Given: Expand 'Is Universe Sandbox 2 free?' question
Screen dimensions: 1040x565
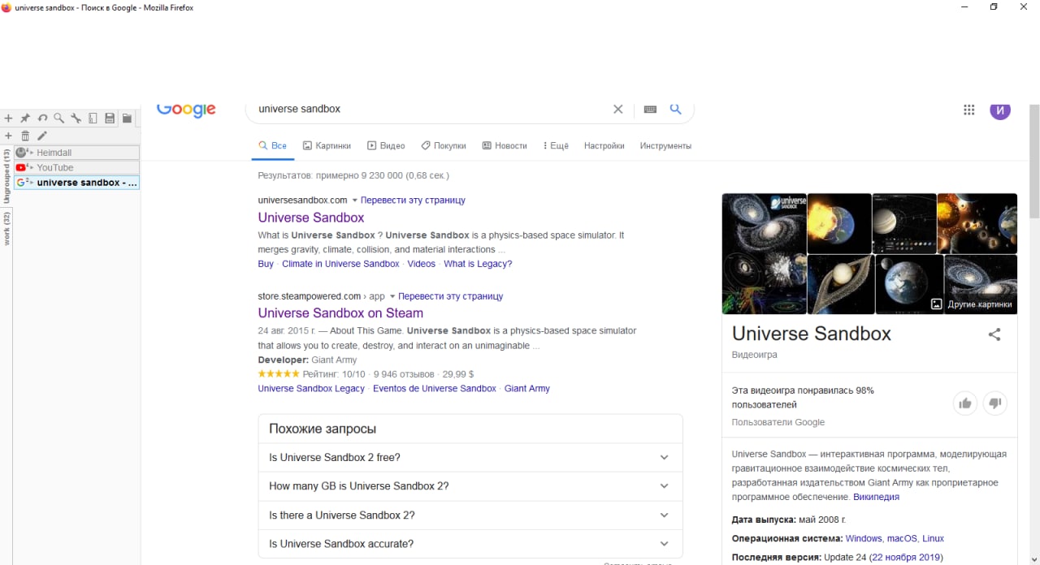Looking at the screenshot, I should click(x=470, y=458).
